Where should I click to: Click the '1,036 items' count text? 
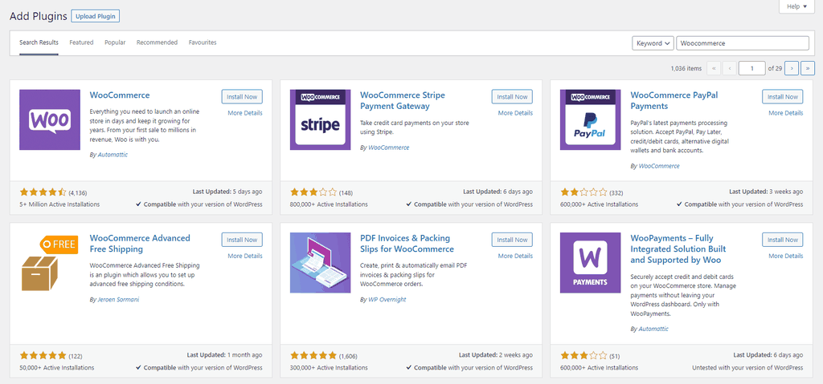(686, 69)
